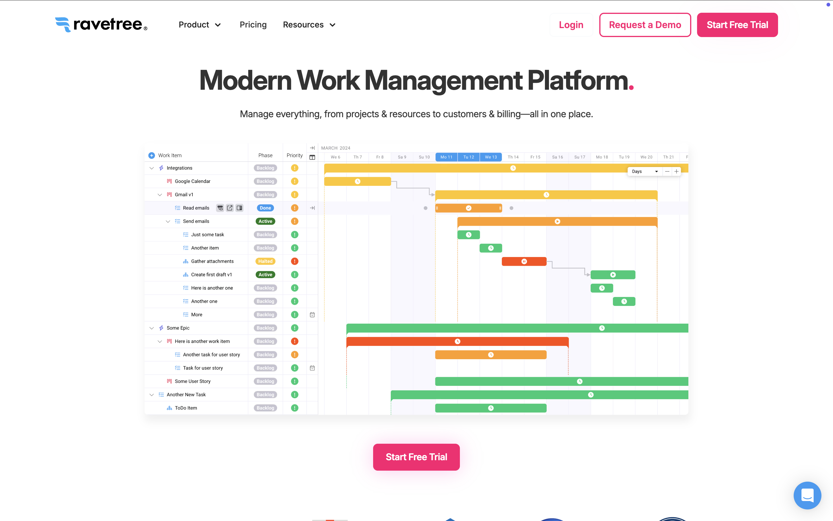Open the Resources navigation menu
The height and width of the screenshot is (521, 833).
coord(309,25)
